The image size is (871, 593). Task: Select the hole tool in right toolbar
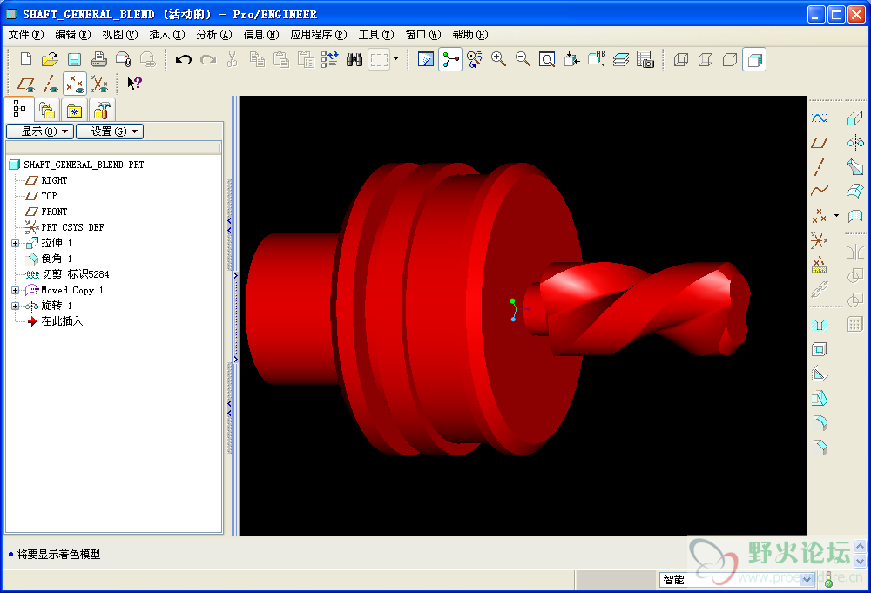[819, 326]
